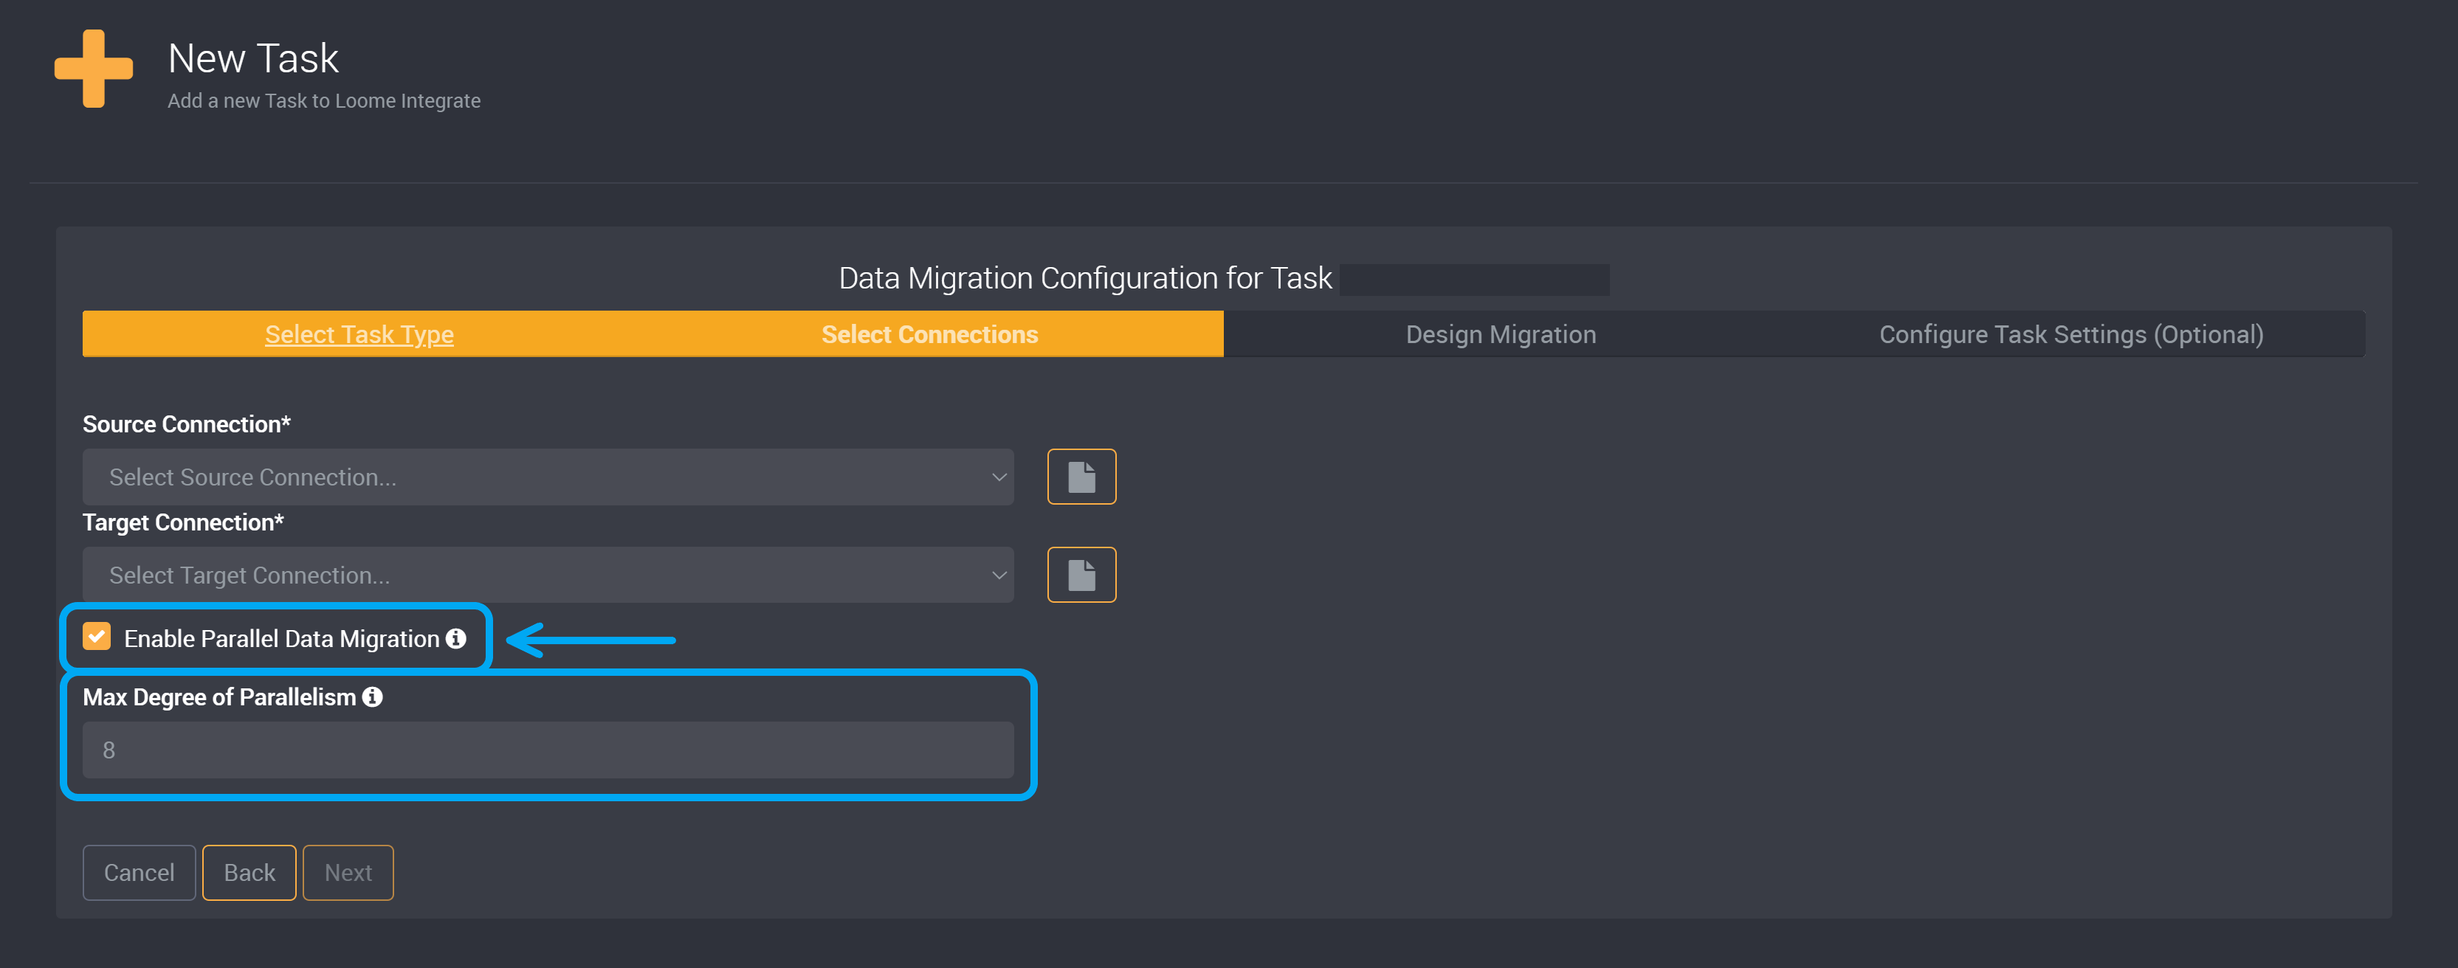Click the orange plus New Task icon
The height and width of the screenshot is (968, 2458).
[x=94, y=69]
